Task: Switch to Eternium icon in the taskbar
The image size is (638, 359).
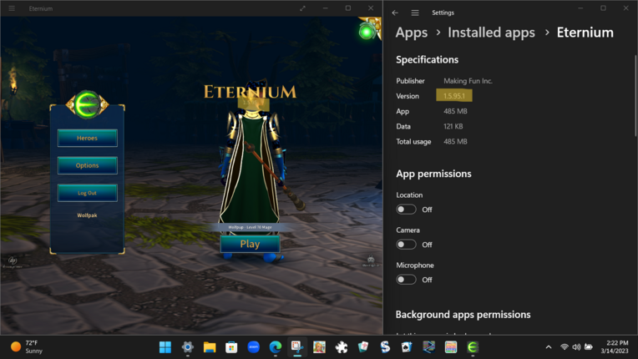Action: (473, 347)
